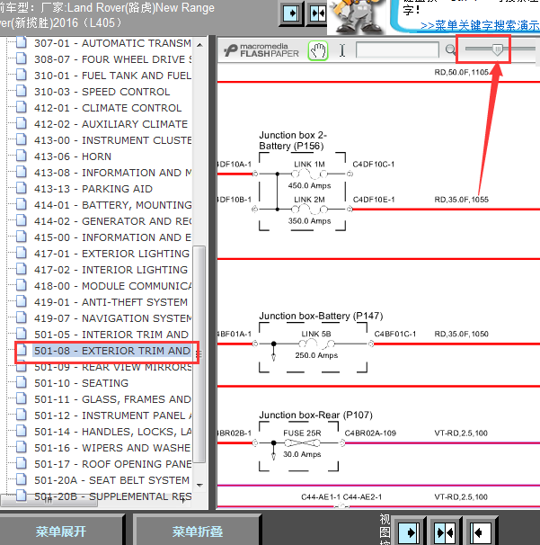This screenshot has height=545, width=540.
Task: Click the top double-arrow split view icon
Action: tap(317, 13)
